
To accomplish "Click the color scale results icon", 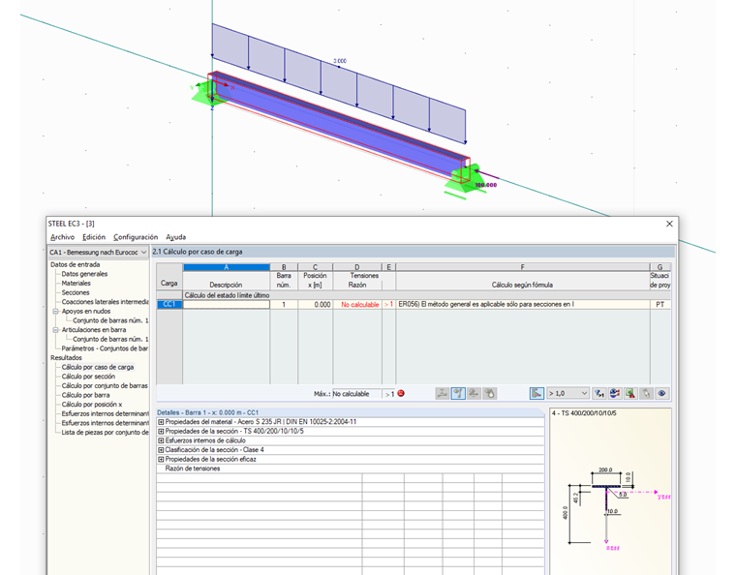I will 615,393.
